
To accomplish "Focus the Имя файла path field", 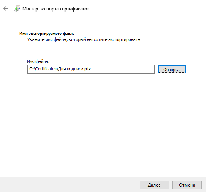I will coord(91,70).
